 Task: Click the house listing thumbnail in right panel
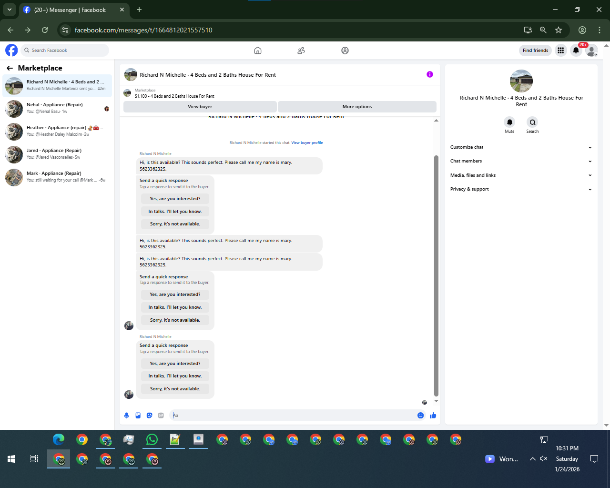pyautogui.click(x=521, y=81)
